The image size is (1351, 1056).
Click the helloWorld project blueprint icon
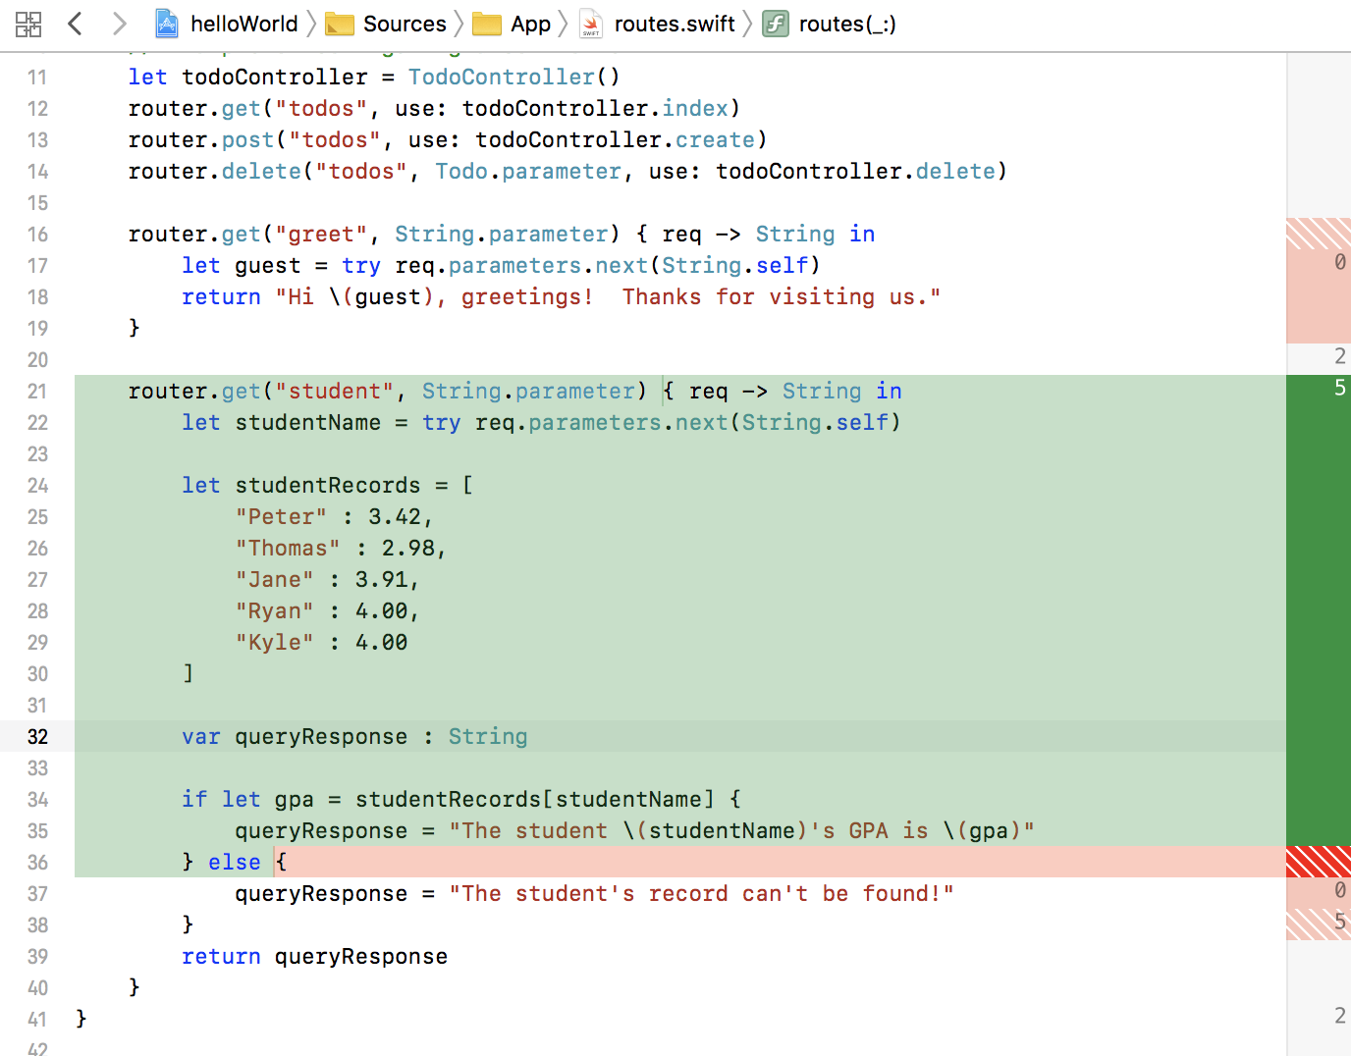point(168,24)
